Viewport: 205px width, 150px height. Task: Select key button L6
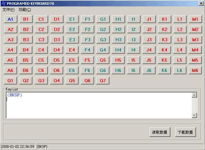pos(180,70)
